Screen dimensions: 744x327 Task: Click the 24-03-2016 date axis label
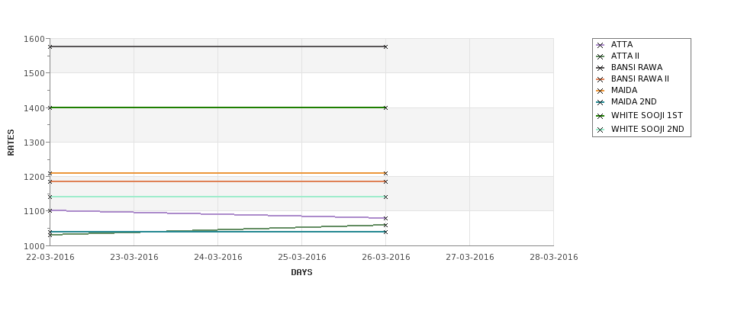218,258
